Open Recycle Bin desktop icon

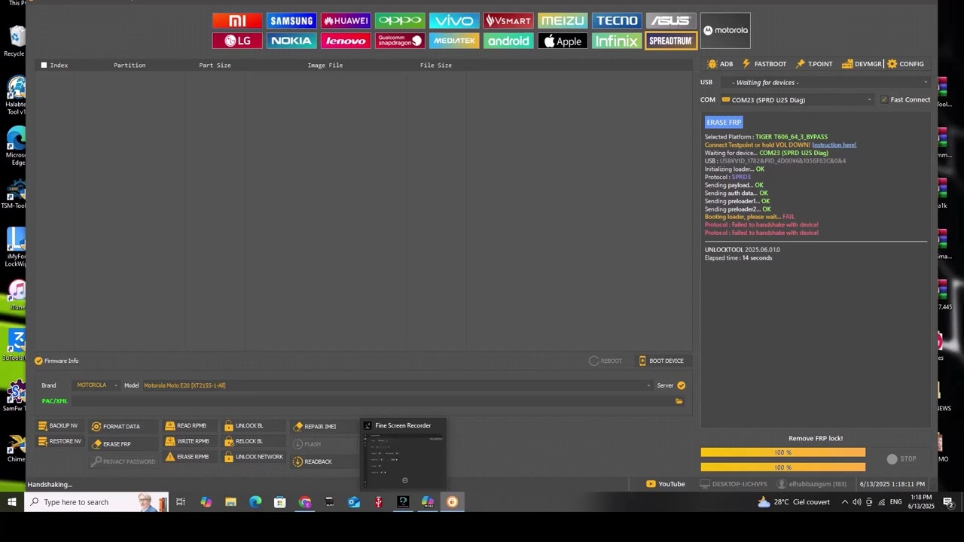point(15,41)
